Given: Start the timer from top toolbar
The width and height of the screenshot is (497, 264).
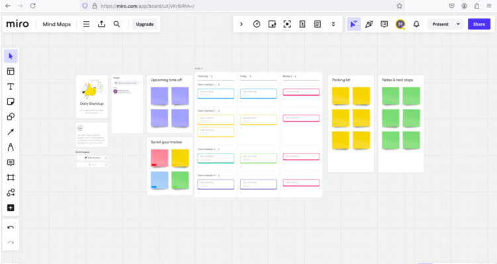Looking at the screenshot, I should pyautogui.click(x=257, y=24).
